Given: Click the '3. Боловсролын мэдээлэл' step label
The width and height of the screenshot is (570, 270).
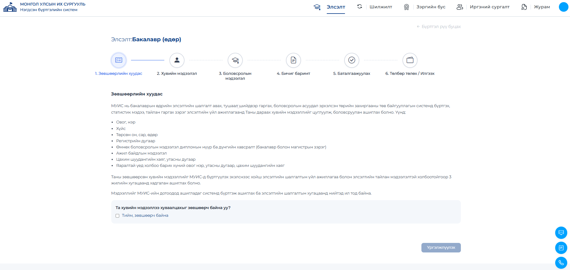Looking at the screenshot, I should pos(235,76).
